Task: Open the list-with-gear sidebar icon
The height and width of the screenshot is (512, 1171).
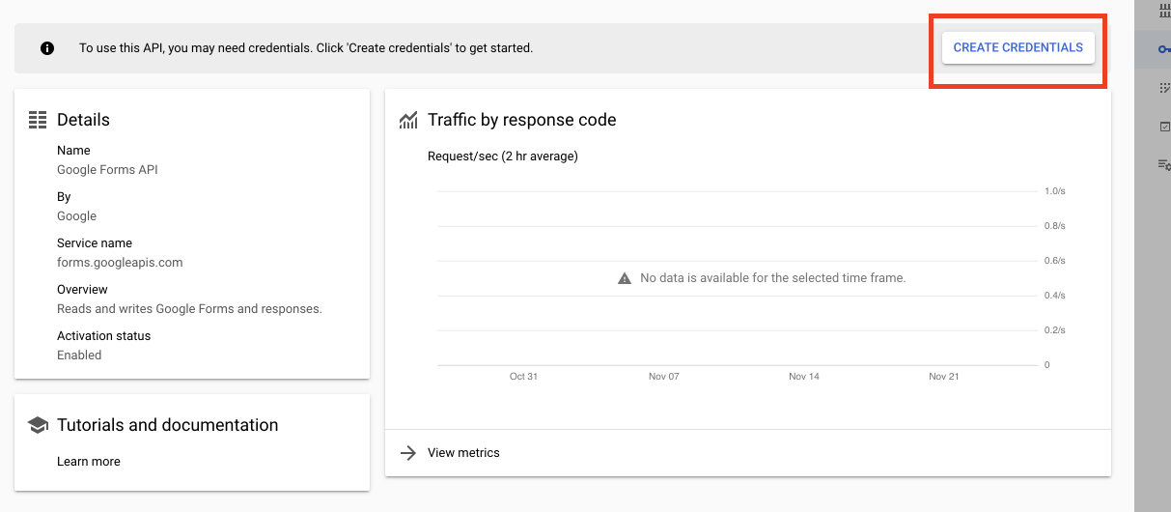Action: (x=1163, y=165)
